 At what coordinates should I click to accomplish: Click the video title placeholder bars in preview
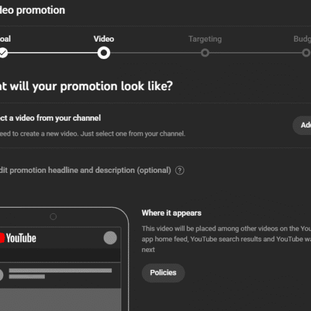[x=60, y=273]
